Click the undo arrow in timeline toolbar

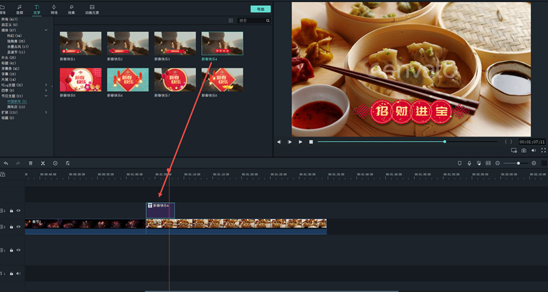point(6,163)
